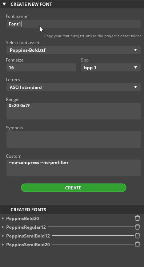This screenshot has height=267, width=144.
Task: Open the Select font asset dropdown
Action: tap(73, 50)
